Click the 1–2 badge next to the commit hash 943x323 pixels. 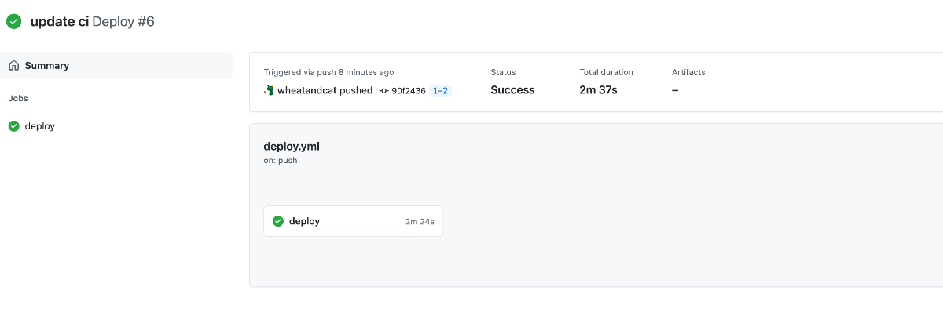tap(440, 91)
